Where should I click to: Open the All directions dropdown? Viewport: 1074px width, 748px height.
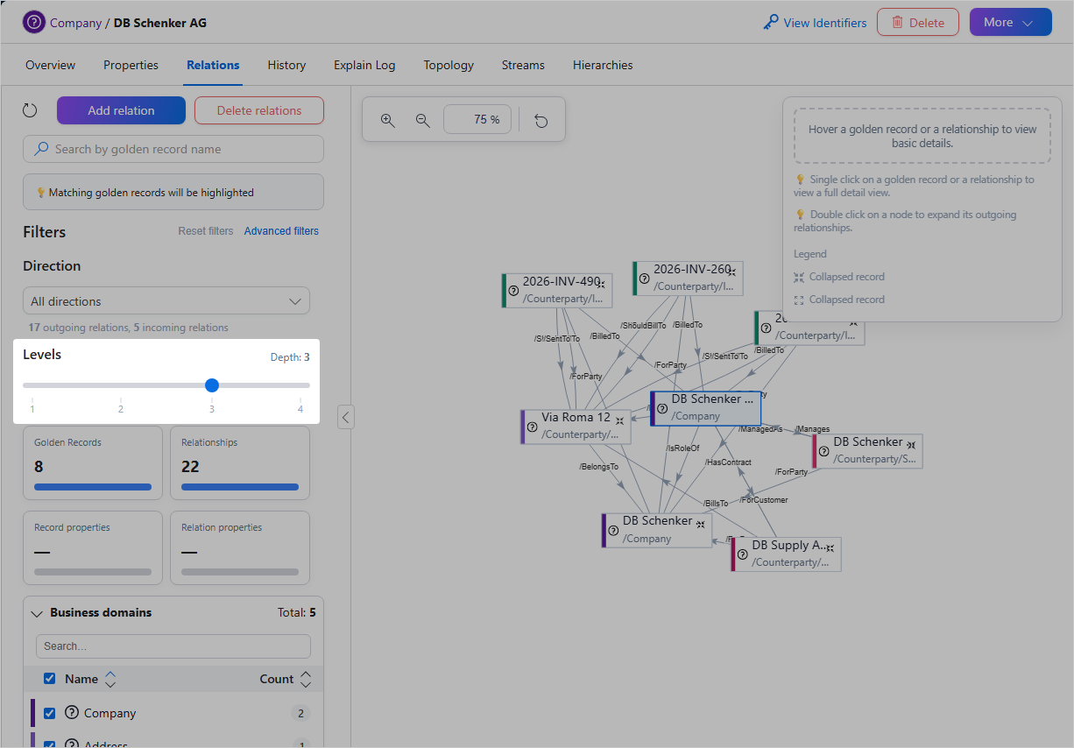coord(166,300)
